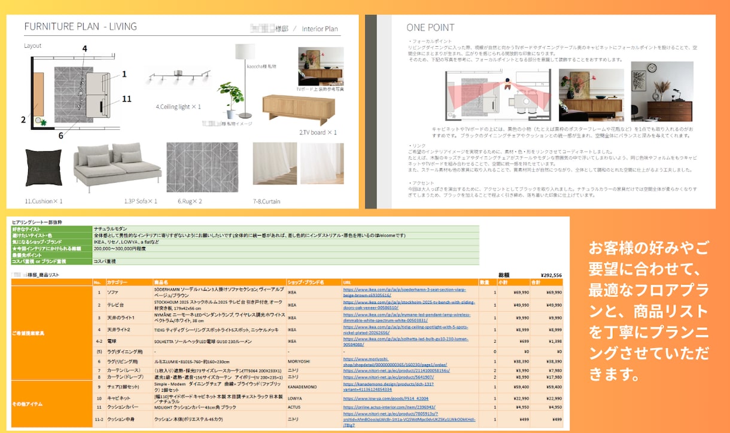Click the KANADEMONO brand cell
The width and height of the screenshot is (730, 433).
tap(314, 388)
